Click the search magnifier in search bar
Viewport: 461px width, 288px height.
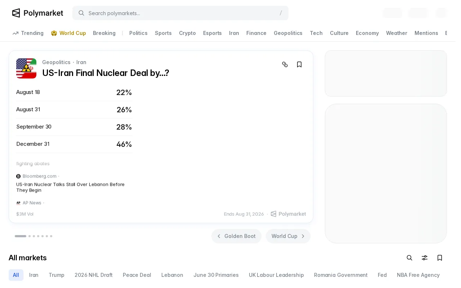tap(81, 13)
